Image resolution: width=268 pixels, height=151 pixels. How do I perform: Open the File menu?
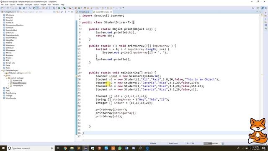2,5
